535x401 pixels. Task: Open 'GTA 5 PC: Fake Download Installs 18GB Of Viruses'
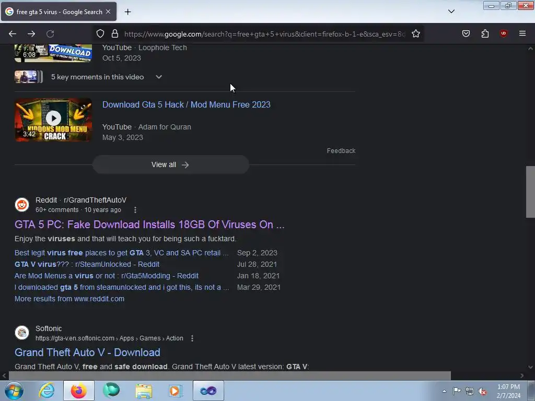point(149,225)
